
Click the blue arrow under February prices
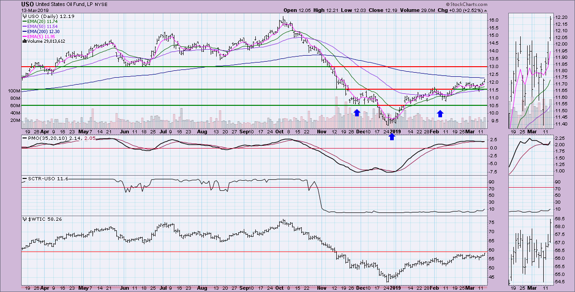point(440,113)
